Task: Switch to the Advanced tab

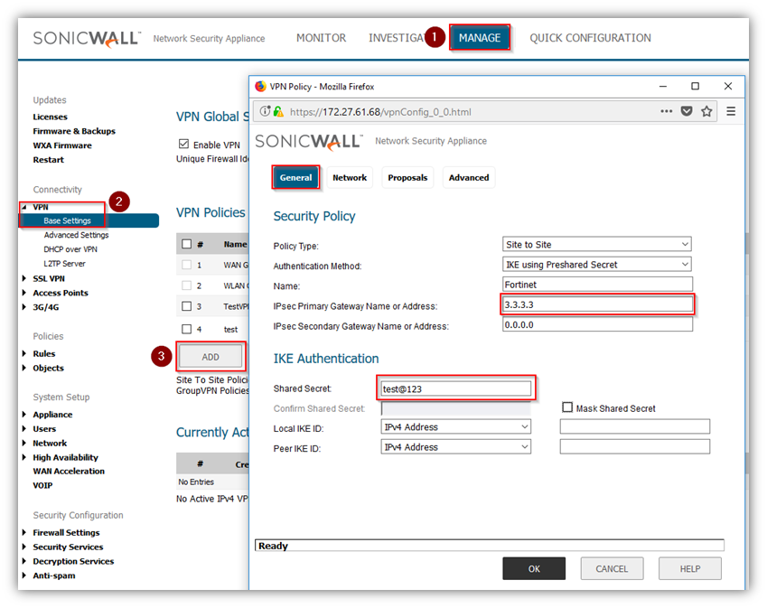Action: click(469, 178)
